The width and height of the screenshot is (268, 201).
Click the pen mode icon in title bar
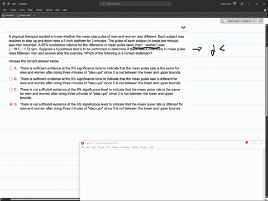pos(242,4)
